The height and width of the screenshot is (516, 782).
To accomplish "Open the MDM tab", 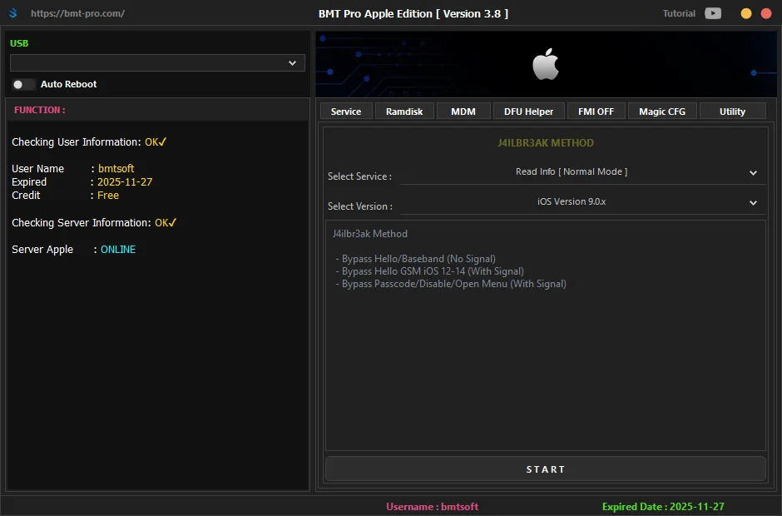I will (x=463, y=112).
